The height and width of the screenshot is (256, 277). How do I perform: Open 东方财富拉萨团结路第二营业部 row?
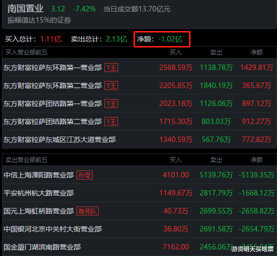tap(139, 121)
